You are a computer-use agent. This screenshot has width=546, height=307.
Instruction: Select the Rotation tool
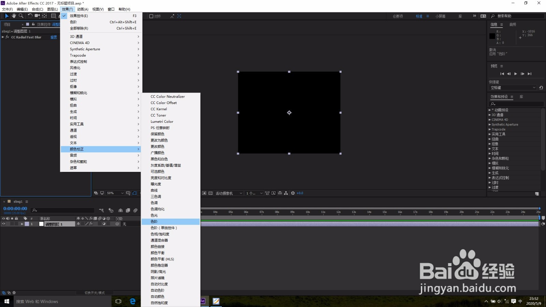click(x=30, y=16)
